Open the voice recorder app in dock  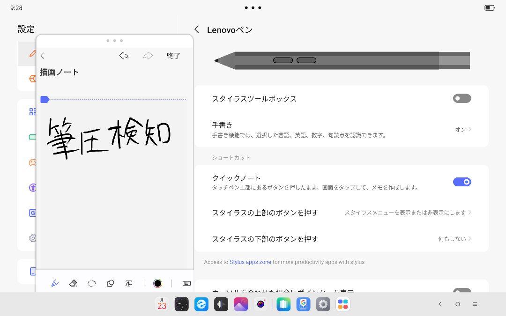[221, 304]
